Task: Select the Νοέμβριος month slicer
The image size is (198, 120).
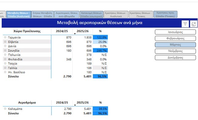Action: tap(175, 51)
